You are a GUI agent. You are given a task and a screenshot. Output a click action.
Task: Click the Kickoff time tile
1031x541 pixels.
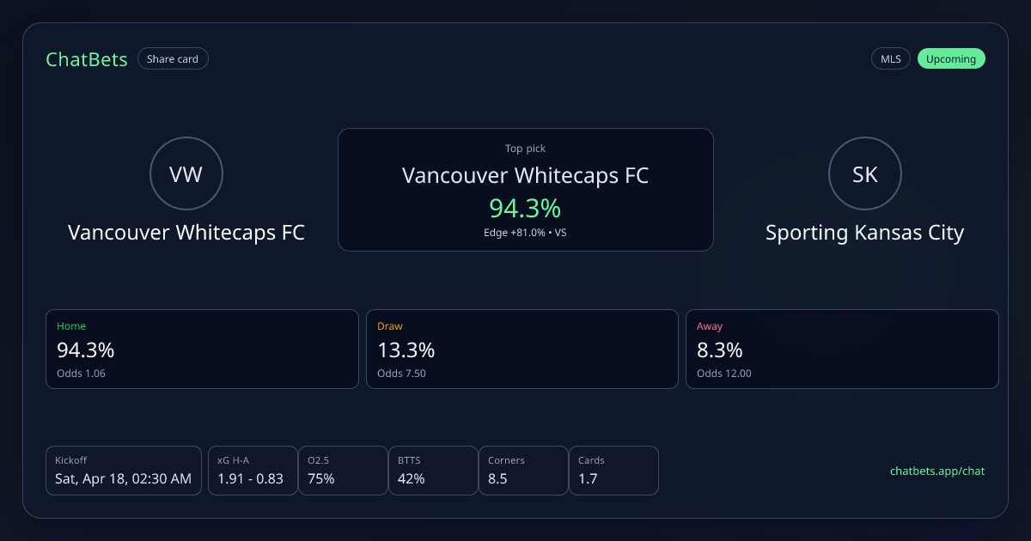pos(124,471)
